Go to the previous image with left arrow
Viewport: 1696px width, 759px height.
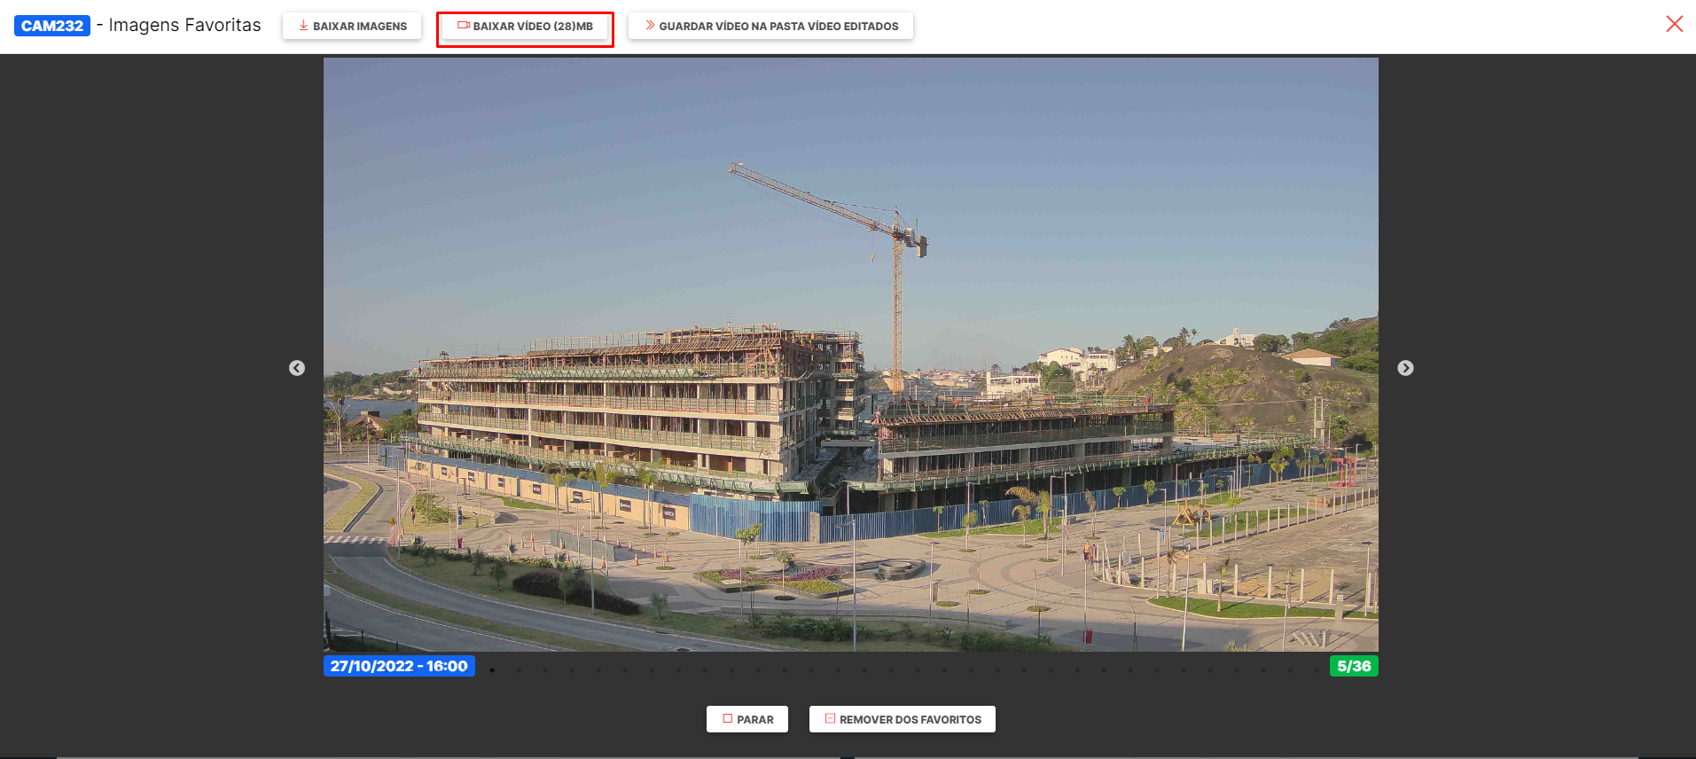297,368
